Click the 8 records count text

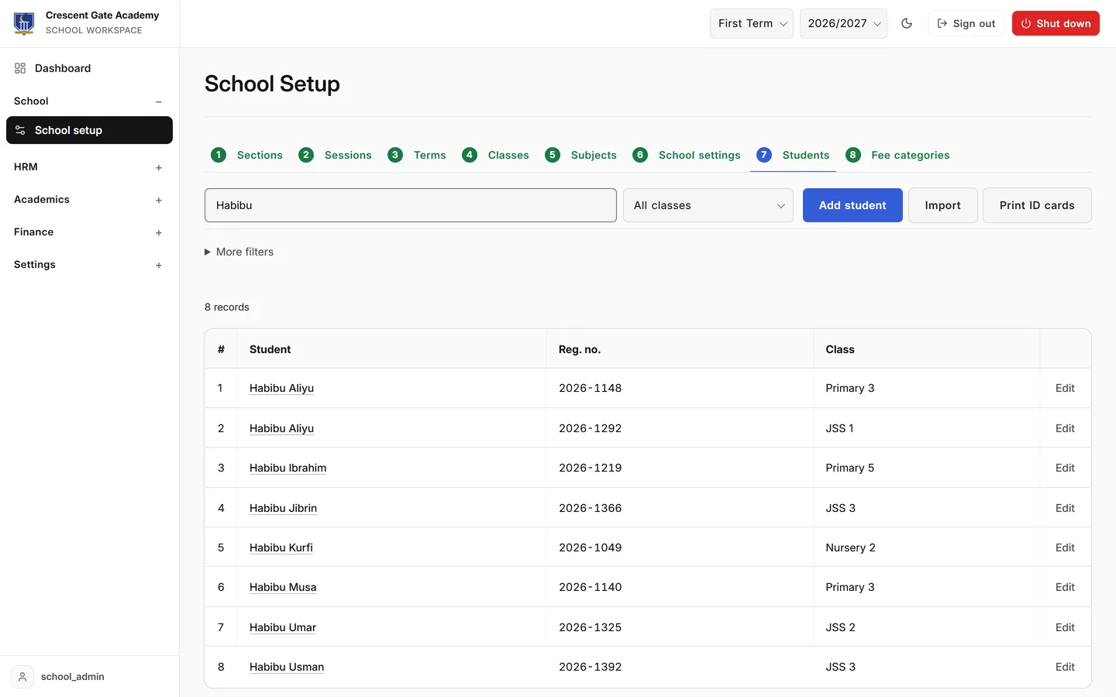[x=227, y=307]
